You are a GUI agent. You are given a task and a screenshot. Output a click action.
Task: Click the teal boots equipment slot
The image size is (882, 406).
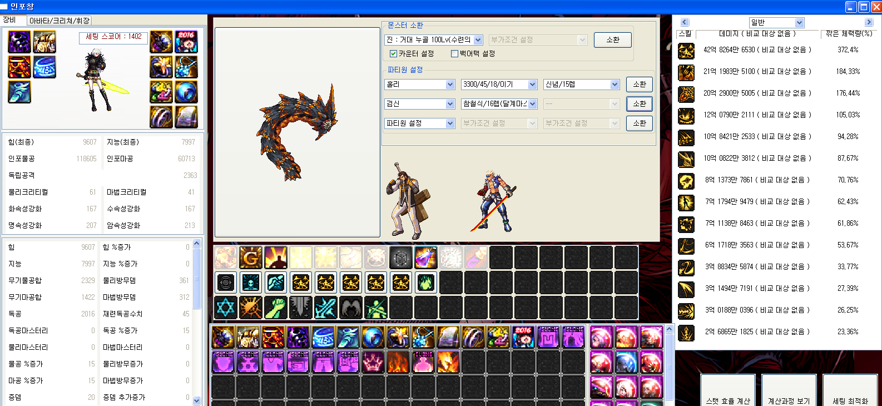[x=19, y=92]
